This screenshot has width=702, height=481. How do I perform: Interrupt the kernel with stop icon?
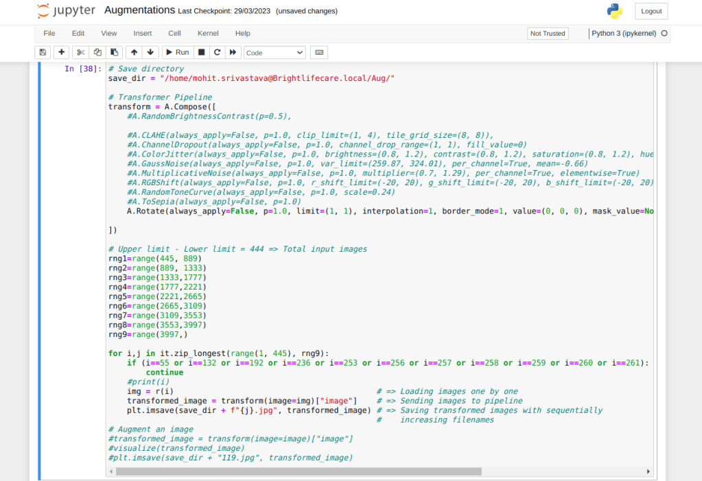click(201, 52)
